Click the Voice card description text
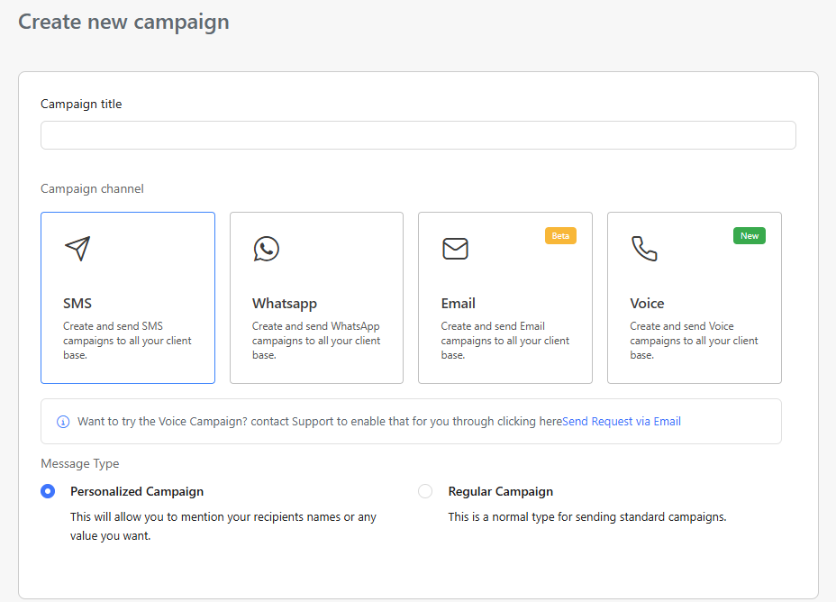 [x=694, y=341]
